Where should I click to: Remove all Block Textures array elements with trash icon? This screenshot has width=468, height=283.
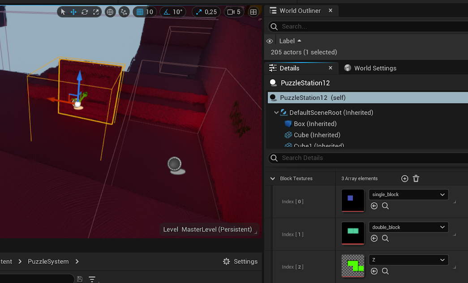[x=416, y=179]
